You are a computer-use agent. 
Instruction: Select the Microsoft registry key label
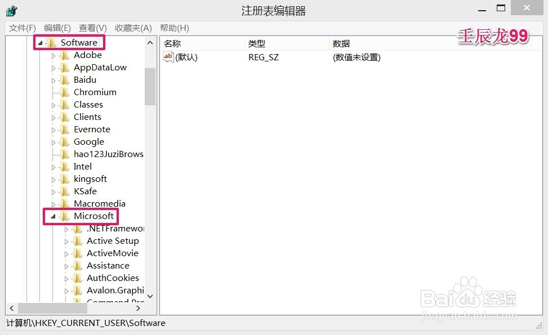point(93,216)
